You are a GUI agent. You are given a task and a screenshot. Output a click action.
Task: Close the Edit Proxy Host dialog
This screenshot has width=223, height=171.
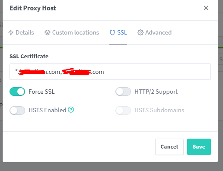point(206,8)
